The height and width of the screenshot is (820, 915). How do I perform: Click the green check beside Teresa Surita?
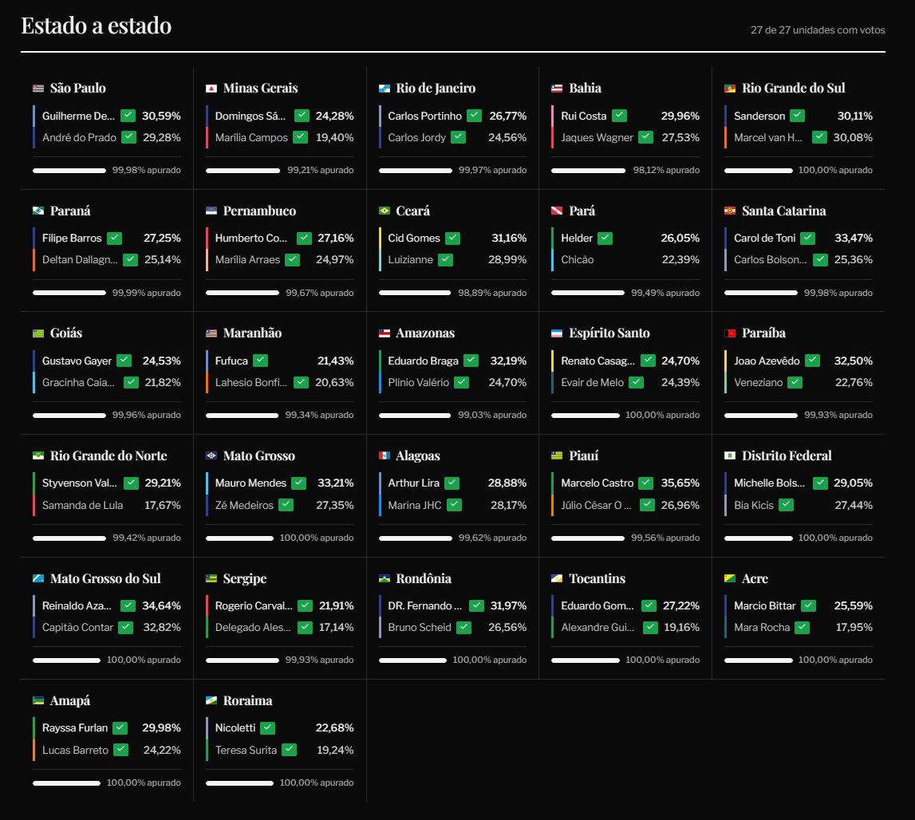pyautogui.click(x=290, y=750)
